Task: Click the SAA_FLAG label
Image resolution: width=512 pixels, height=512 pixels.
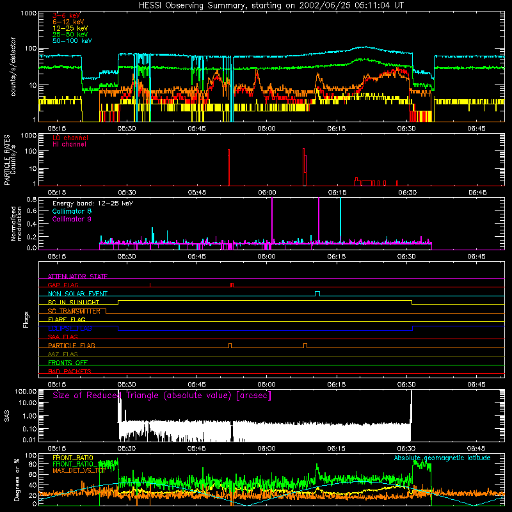Action: 63,337
